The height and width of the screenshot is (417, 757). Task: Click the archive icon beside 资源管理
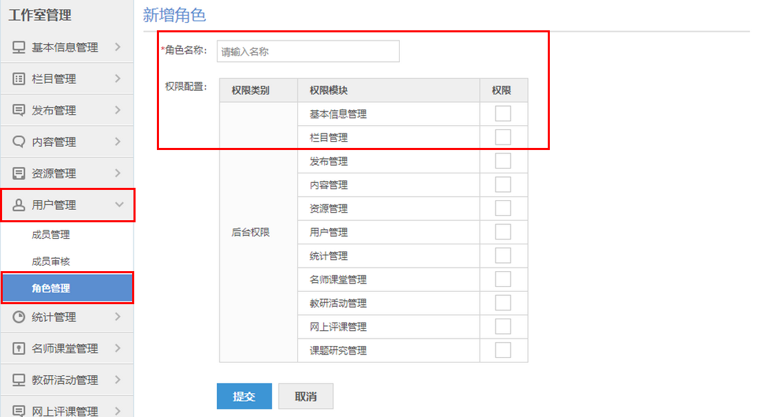click(19, 173)
